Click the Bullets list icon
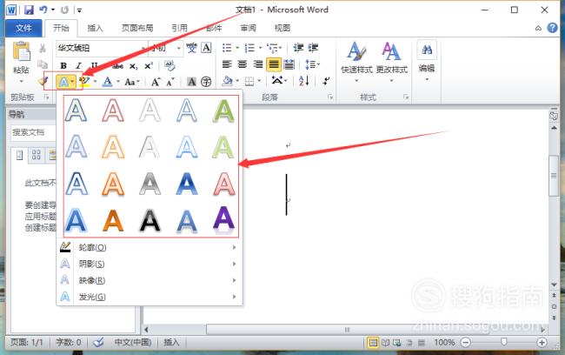The height and width of the screenshot is (355, 565). [x=227, y=48]
